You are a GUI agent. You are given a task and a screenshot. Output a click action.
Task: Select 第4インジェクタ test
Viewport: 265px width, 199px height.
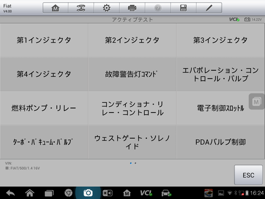coord(44,74)
